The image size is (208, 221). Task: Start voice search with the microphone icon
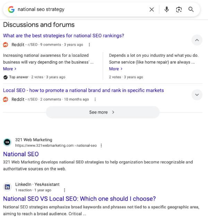166,9
